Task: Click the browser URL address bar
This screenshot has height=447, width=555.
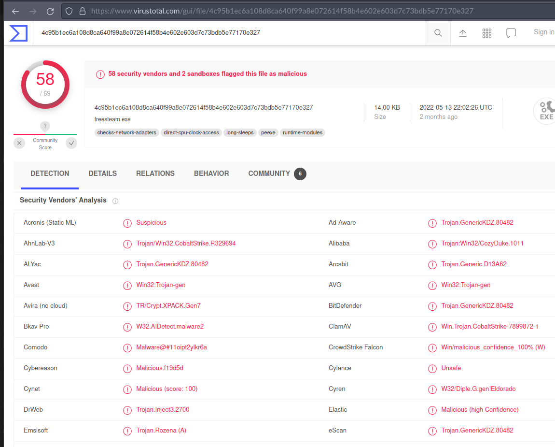Action: tap(308, 11)
